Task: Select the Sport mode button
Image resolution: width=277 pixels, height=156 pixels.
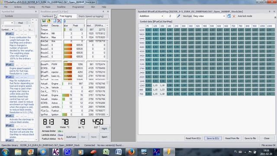Action: click(104, 137)
